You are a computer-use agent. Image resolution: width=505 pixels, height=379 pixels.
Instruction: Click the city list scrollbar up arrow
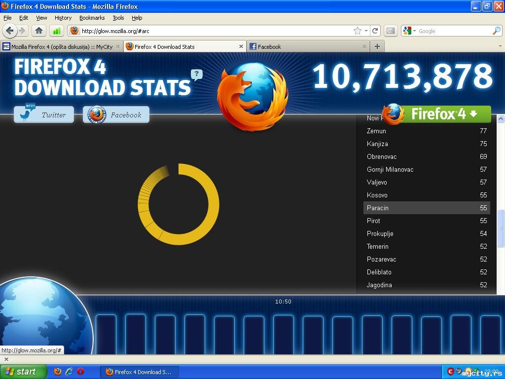501,118
